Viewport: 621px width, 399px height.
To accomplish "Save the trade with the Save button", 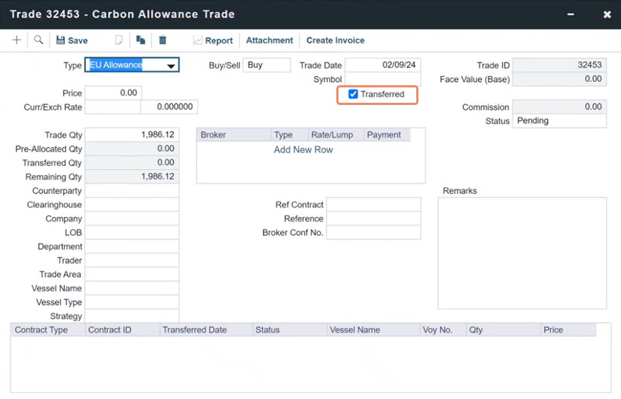I will (x=72, y=40).
